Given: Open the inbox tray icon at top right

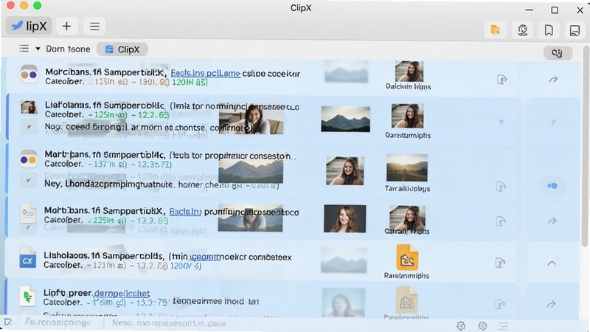Looking at the screenshot, I should tap(575, 30).
